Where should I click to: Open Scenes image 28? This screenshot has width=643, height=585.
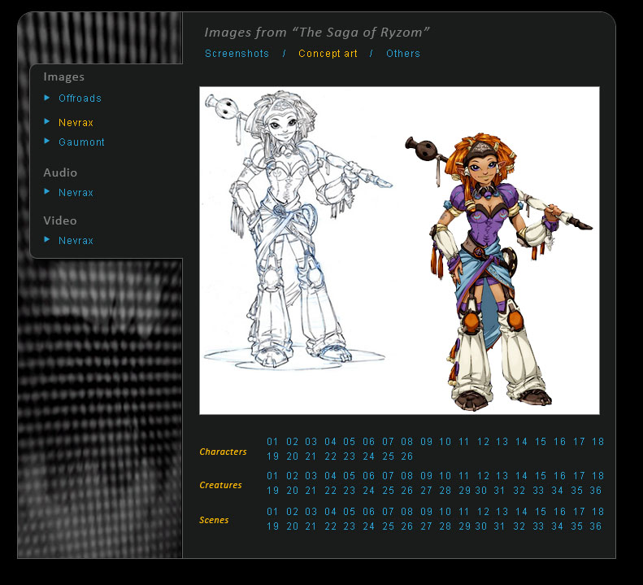445,526
